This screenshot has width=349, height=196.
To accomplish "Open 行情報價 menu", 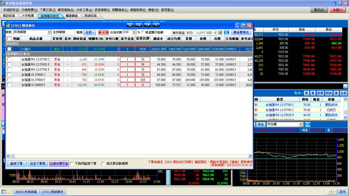I will [29, 10].
